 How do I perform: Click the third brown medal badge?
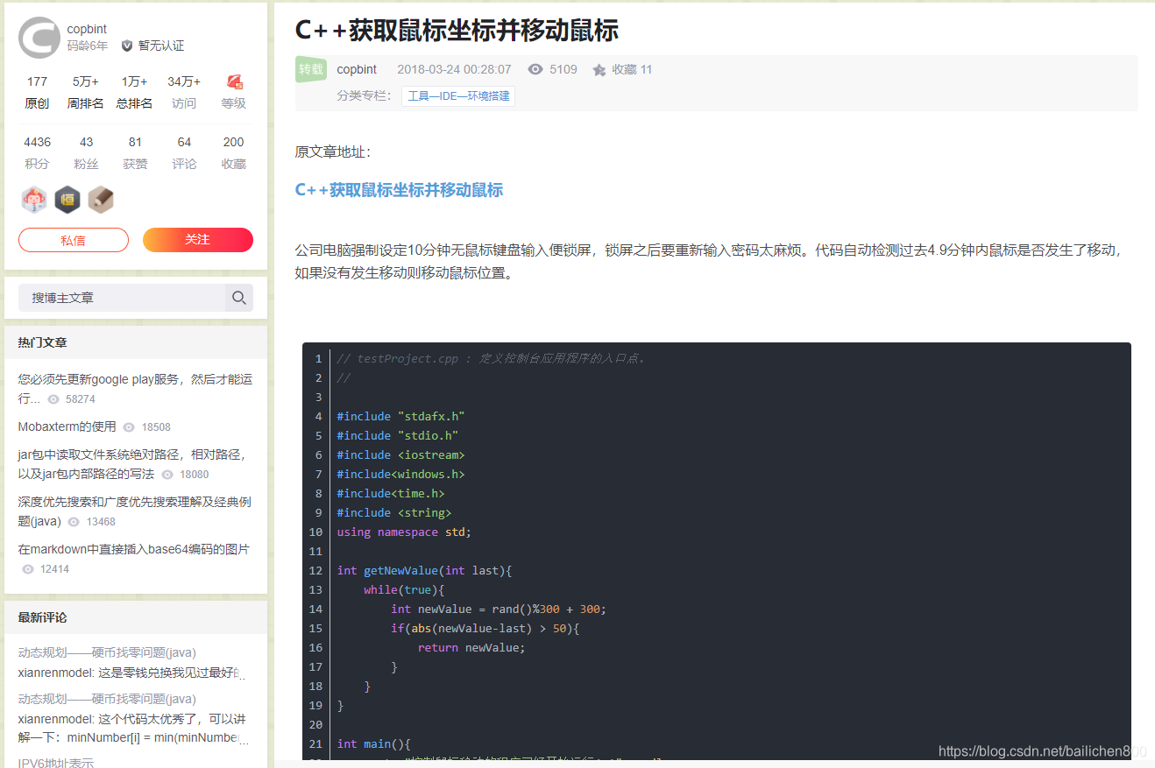click(101, 200)
